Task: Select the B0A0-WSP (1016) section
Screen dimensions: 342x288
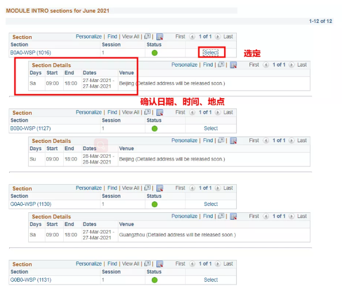Action: [x=211, y=53]
